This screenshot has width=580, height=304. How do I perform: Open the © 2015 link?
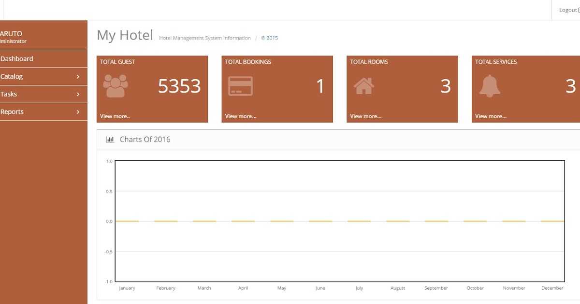pos(269,38)
